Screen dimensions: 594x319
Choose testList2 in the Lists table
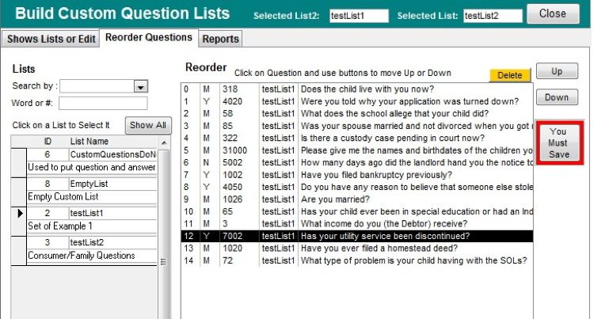tap(87, 242)
